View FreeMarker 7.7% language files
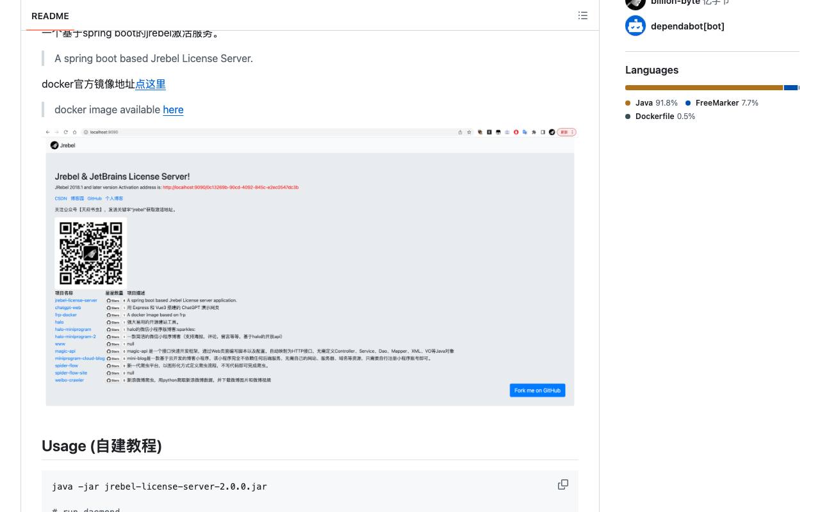The image size is (820, 512). click(722, 102)
